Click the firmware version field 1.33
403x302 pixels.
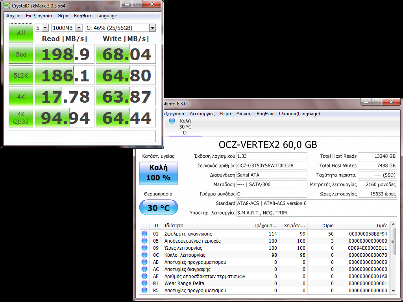272,156
